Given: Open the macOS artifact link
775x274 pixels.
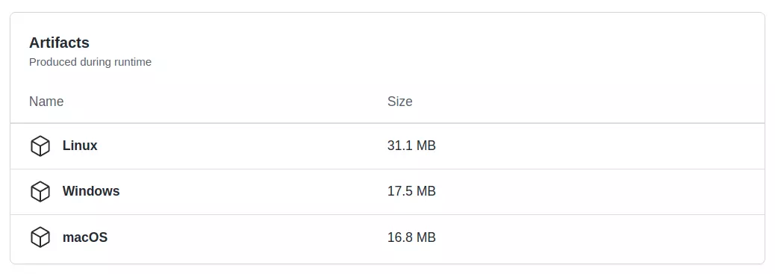Looking at the screenshot, I should [x=85, y=237].
